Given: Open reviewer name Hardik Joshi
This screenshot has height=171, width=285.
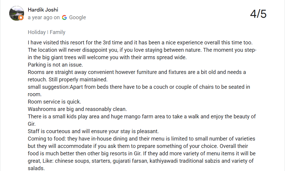Looking at the screenshot, I should 43,9.
